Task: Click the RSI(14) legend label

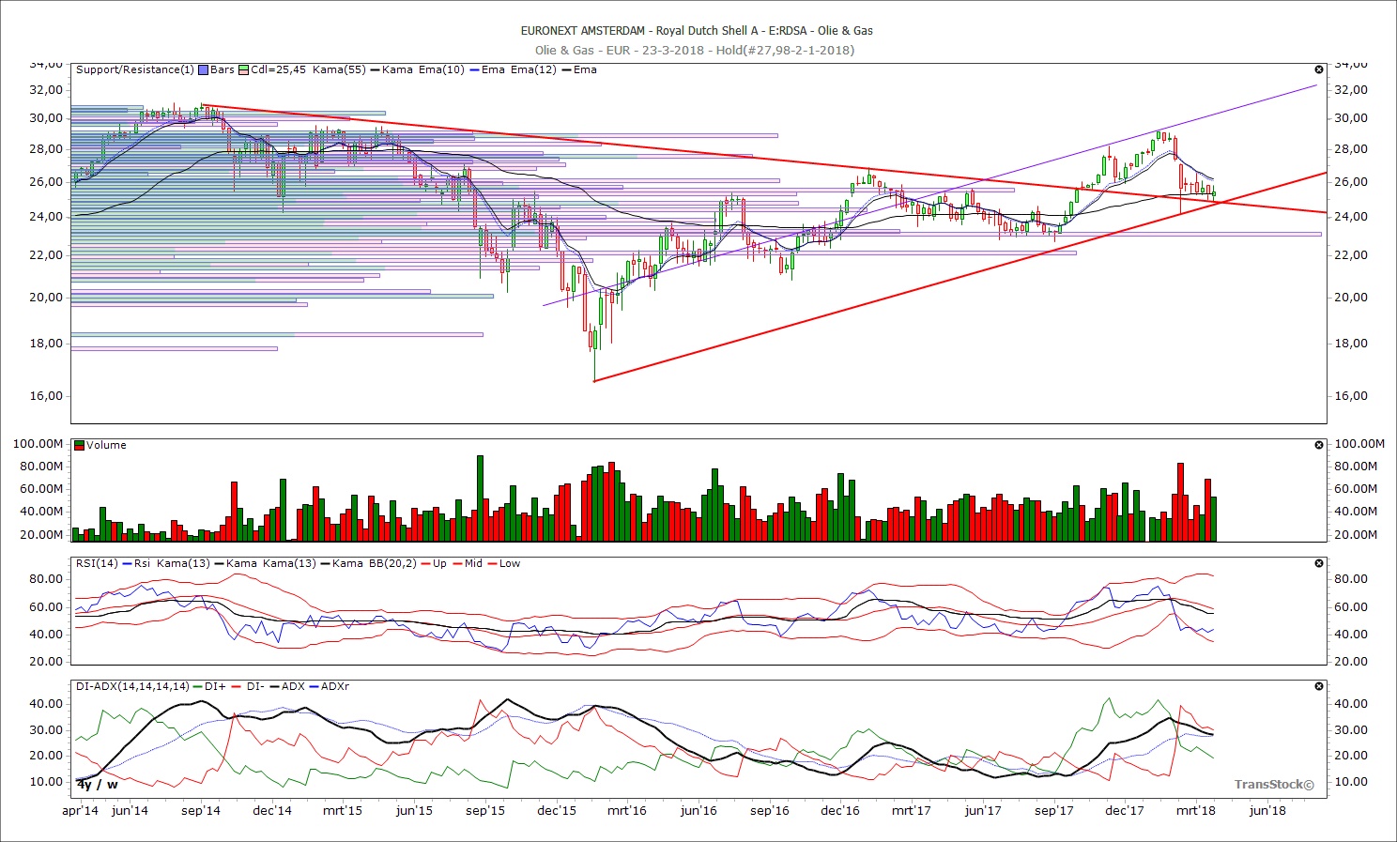Action: click(97, 563)
